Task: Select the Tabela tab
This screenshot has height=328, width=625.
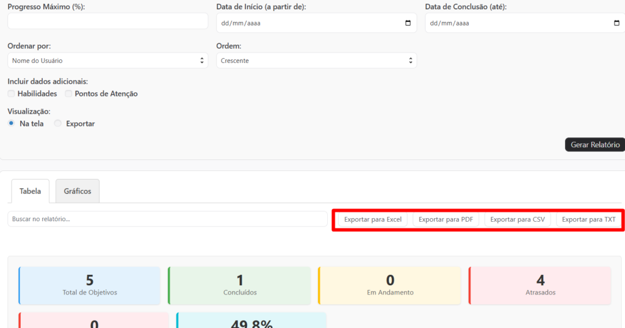Action: coord(30,191)
